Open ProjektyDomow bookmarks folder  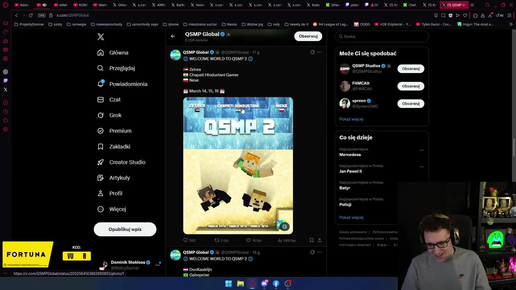[29, 24]
